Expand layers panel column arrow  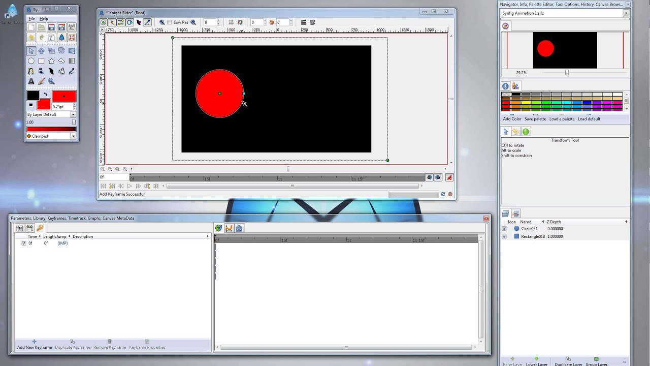click(x=626, y=222)
